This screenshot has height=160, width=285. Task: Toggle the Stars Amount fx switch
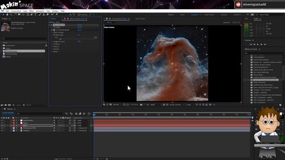[52, 25]
